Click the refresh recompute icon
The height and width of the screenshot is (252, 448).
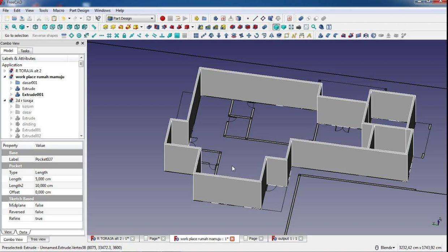(89, 18)
